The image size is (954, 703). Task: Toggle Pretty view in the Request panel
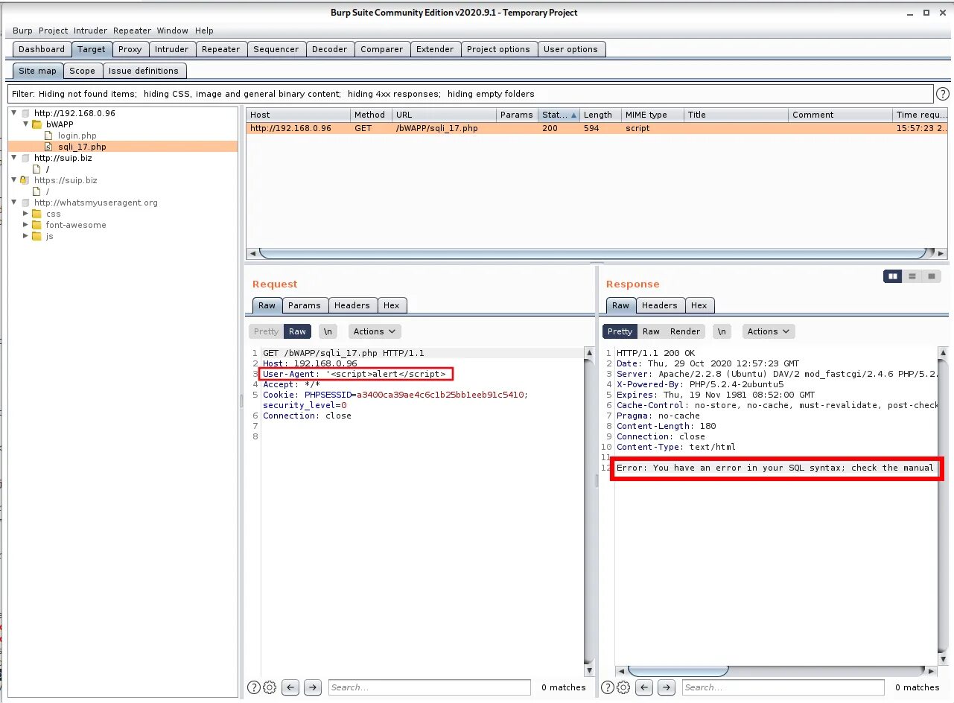266,331
